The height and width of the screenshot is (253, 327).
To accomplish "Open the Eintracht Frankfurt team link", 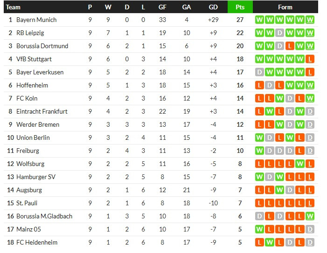I will click(x=42, y=111).
